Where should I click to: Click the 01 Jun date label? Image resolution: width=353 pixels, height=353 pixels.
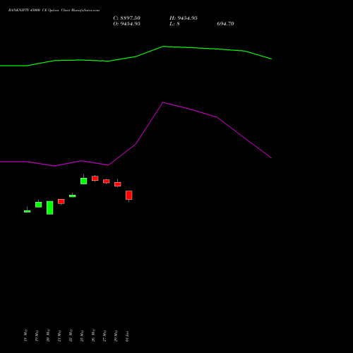click(x=127, y=336)
